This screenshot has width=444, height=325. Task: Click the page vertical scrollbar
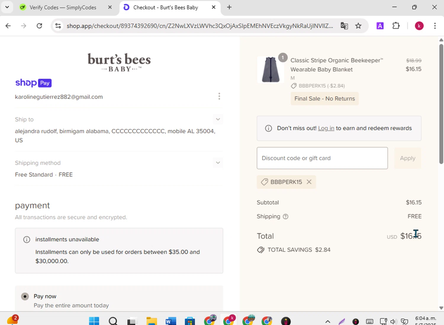click(441, 104)
